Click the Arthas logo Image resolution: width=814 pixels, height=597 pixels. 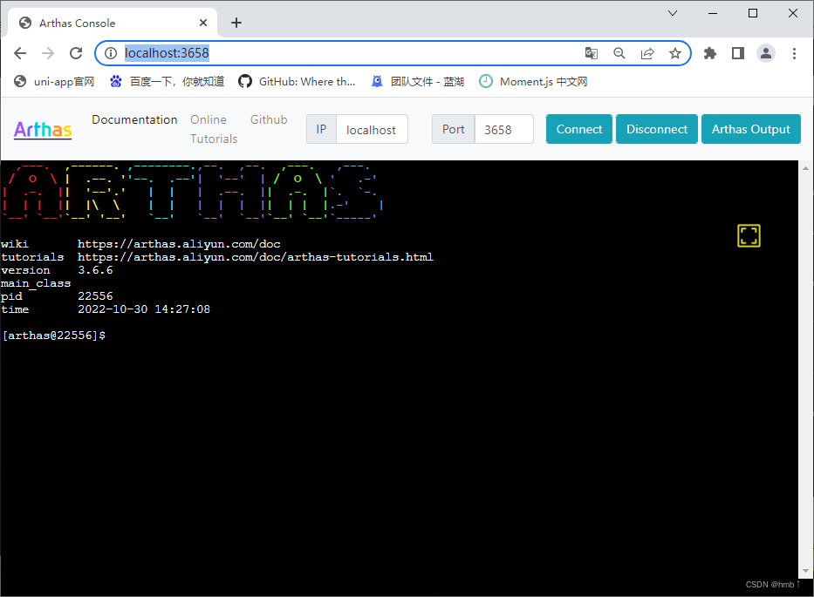43,130
